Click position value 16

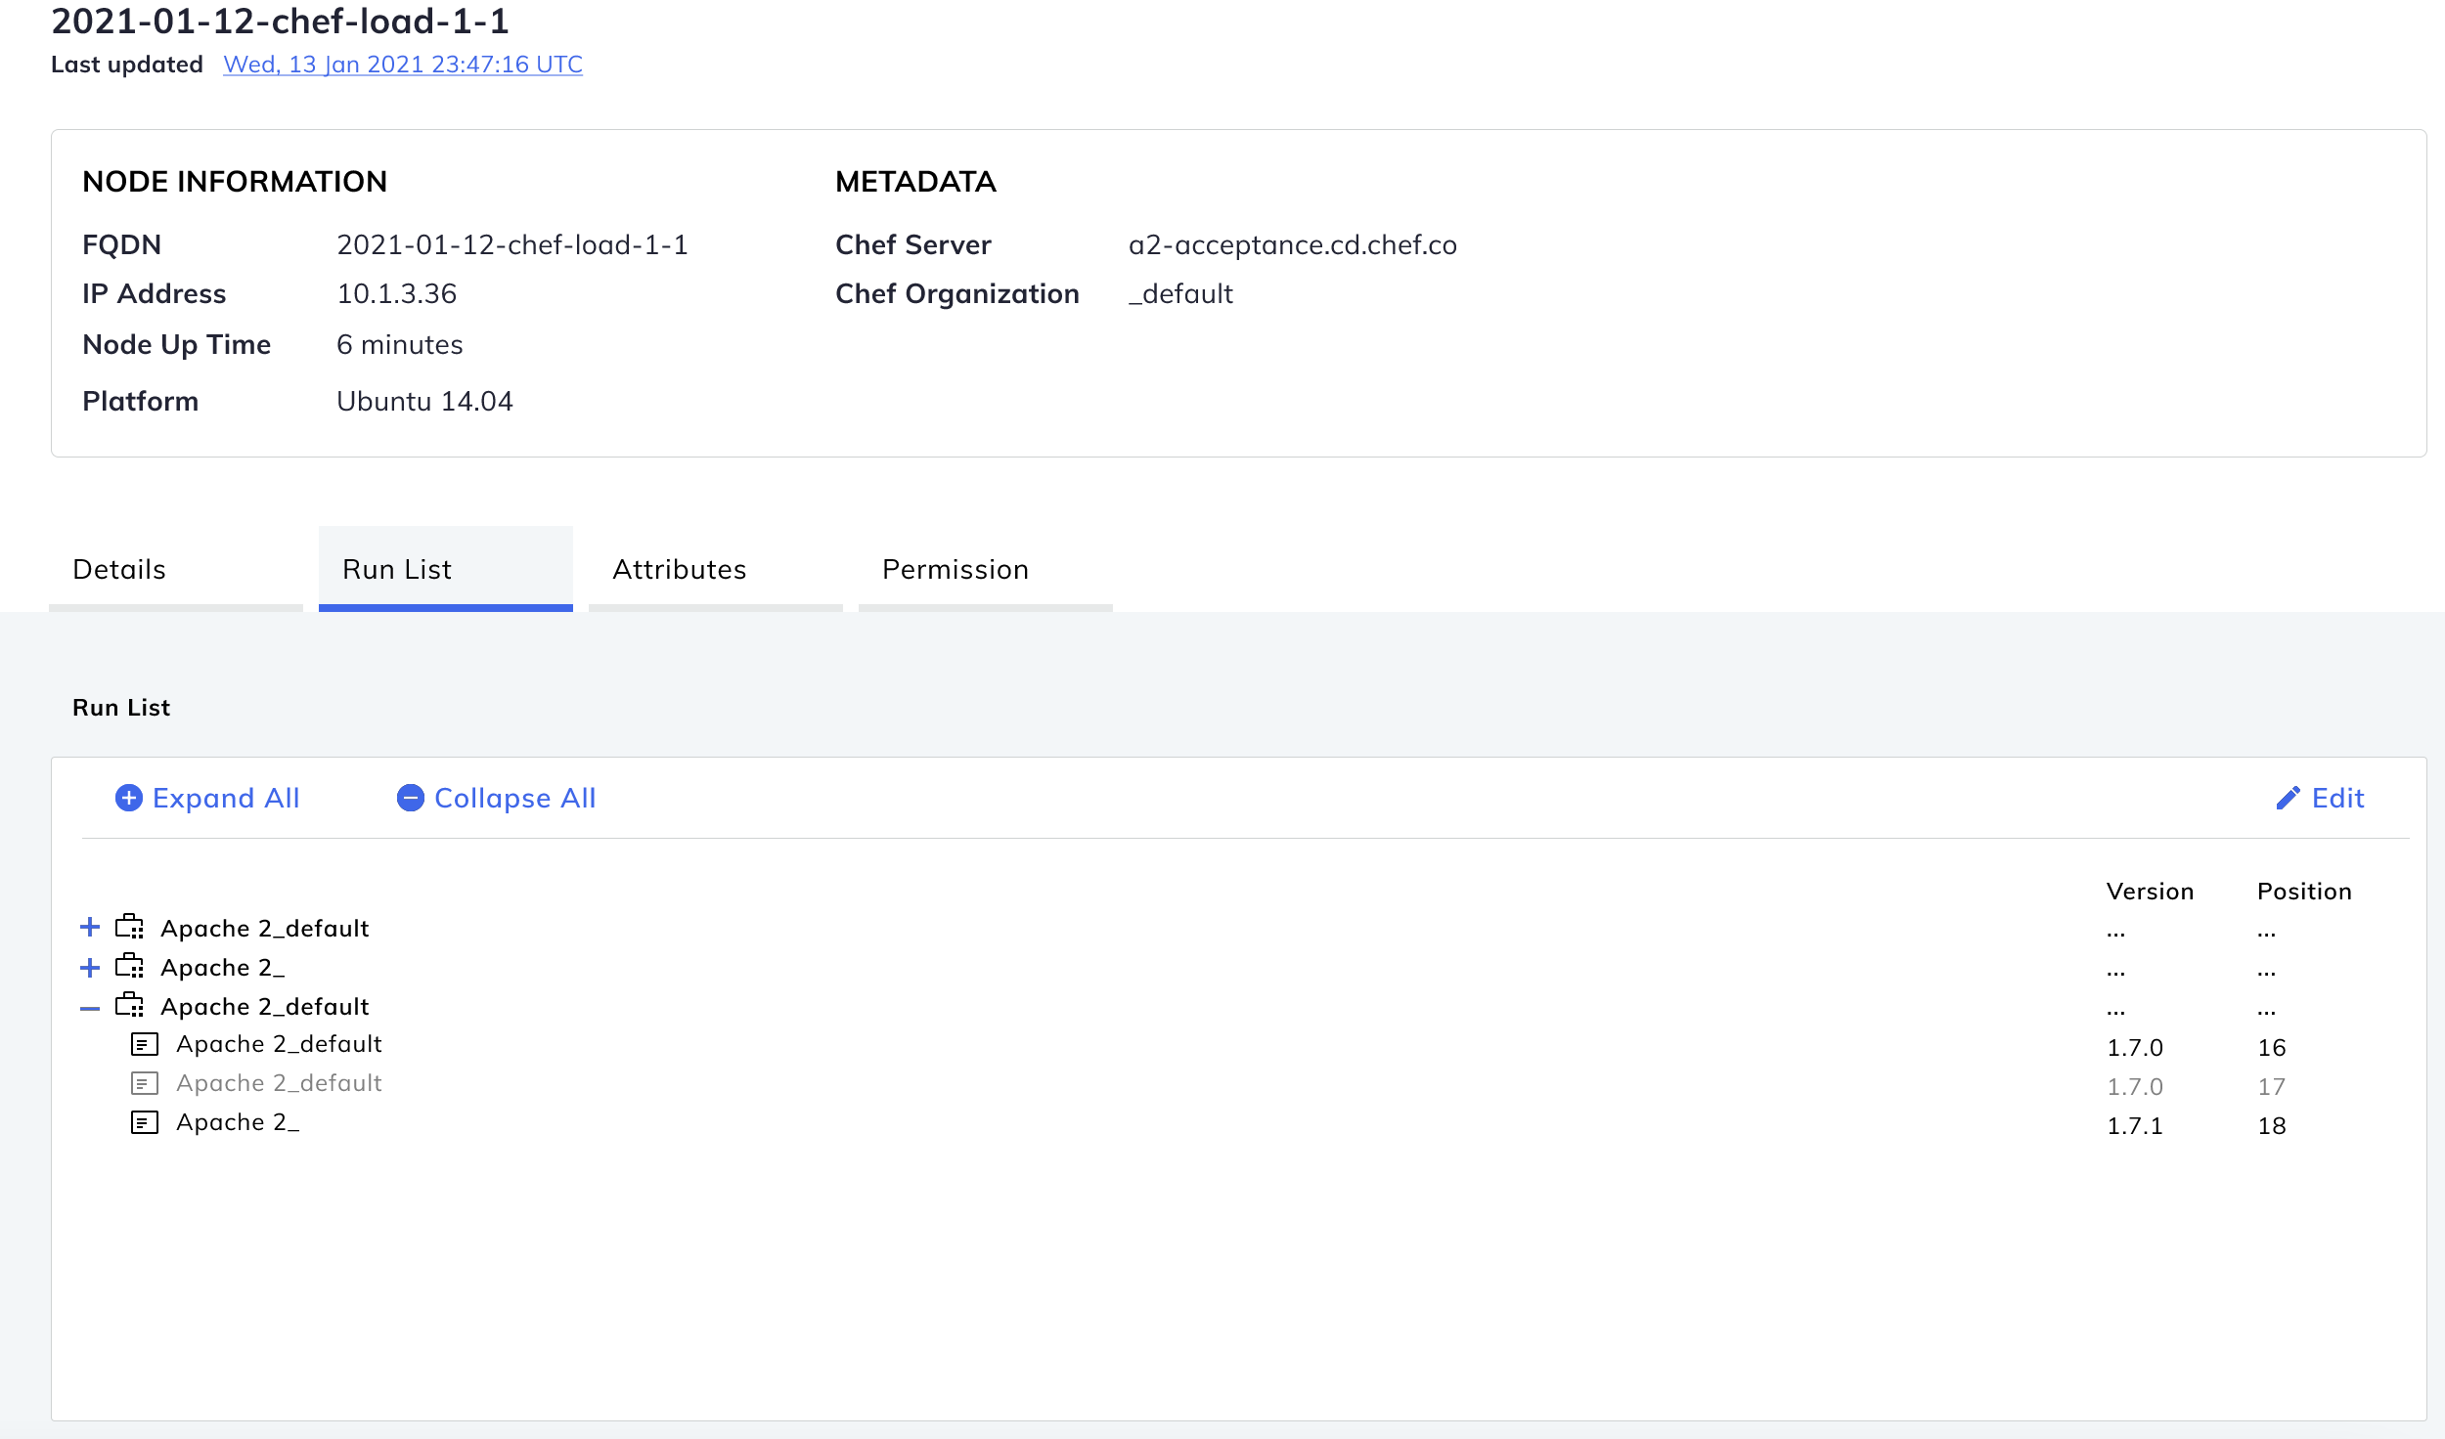coord(2272,1048)
